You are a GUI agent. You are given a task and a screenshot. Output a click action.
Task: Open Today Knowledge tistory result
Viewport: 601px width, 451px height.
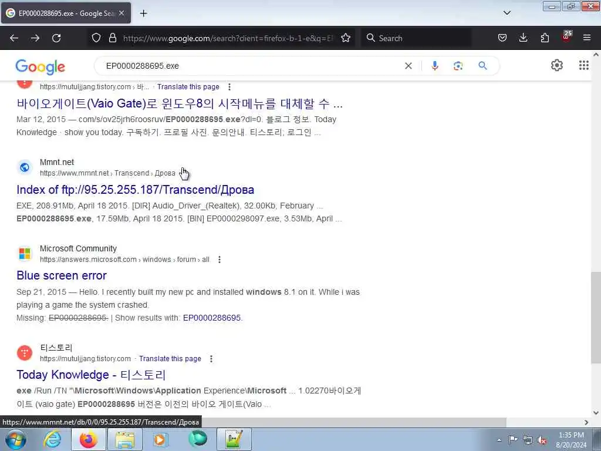91,375
